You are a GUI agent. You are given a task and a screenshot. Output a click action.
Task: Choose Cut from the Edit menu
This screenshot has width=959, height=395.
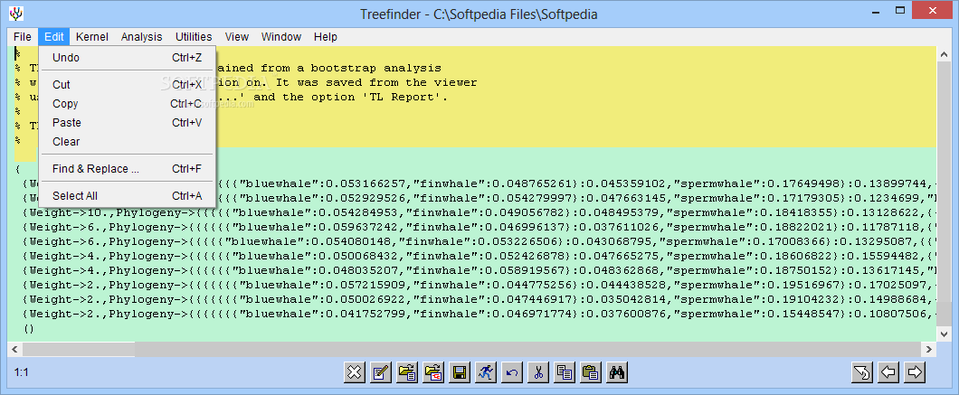pos(128,84)
